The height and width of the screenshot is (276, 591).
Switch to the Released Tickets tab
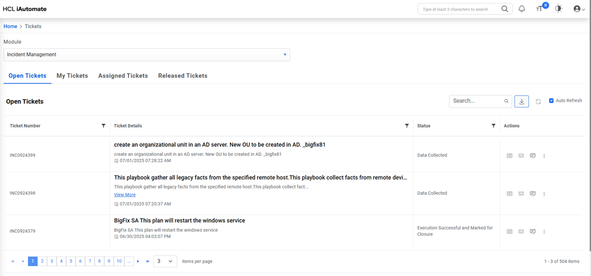[x=183, y=76]
